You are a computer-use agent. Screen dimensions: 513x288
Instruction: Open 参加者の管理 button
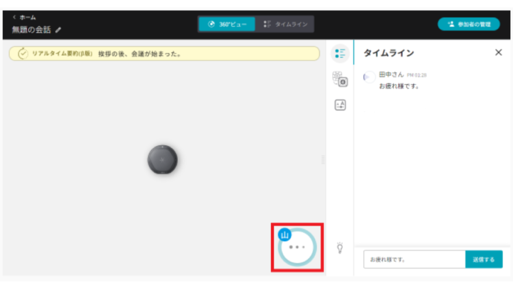468,24
